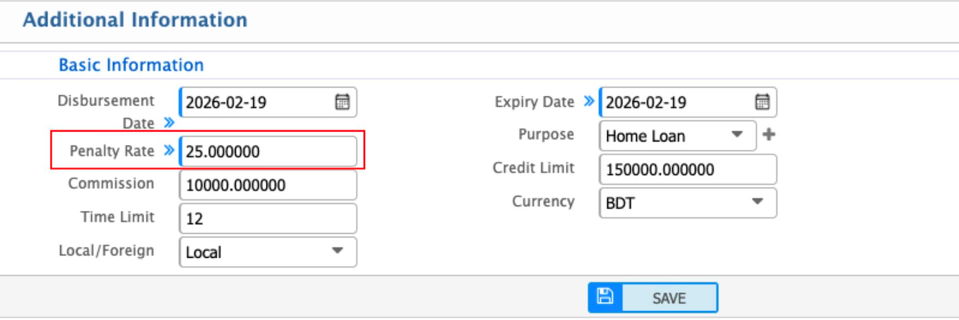Viewport: 959px width, 320px height.
Task: Click the Currency field label
Action: tap(543, 201)
